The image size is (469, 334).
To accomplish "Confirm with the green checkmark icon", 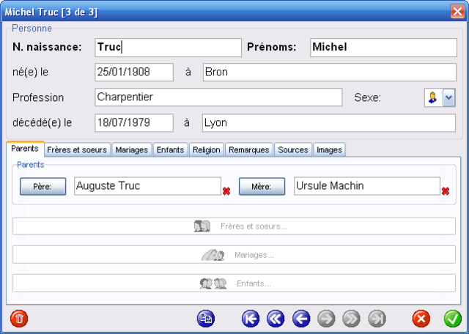I will (453, 319).
